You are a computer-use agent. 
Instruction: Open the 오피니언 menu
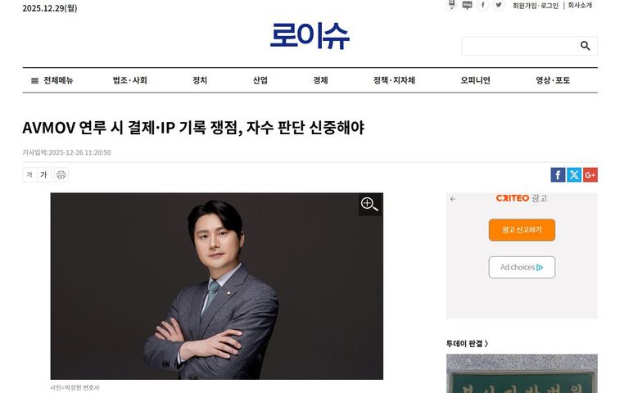475,80
